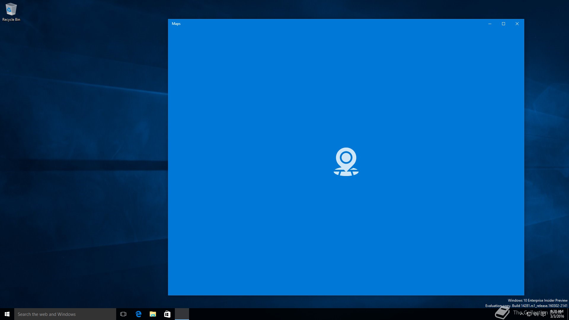Image resolution: width=569 pixels, height=320 pixels.
Task: Close the Maps window
Action: coord(517,24)
